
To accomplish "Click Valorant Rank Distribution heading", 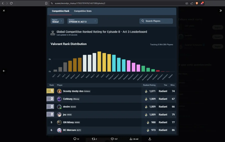I will tap(68, 44).
